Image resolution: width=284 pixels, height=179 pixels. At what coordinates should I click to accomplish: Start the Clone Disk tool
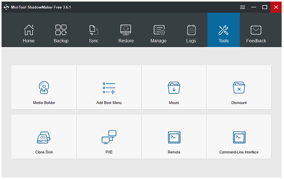tap(44, 137)
